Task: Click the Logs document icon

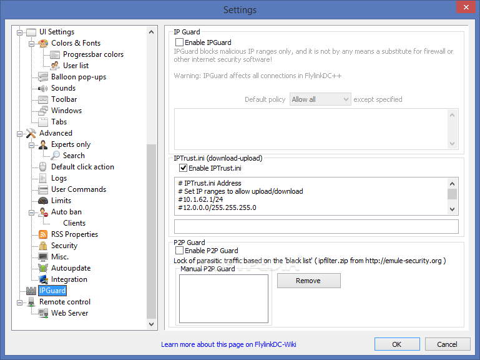Action: tap(43, 178)
